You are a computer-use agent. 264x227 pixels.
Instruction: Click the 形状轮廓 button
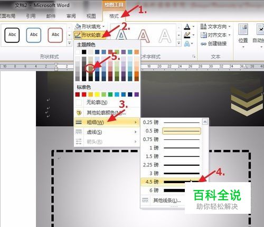pos(90,35)
